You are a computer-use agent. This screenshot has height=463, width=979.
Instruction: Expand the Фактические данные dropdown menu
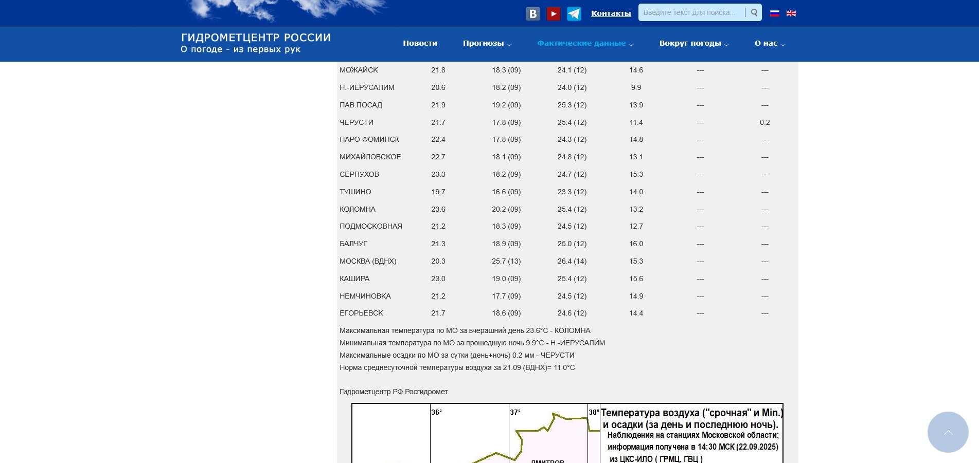point(585,44)
